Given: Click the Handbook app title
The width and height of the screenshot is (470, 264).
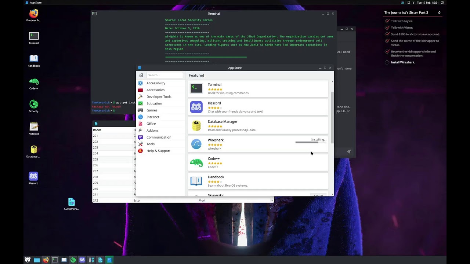Looking at the screenshot, I should click(x=216, y=177).
